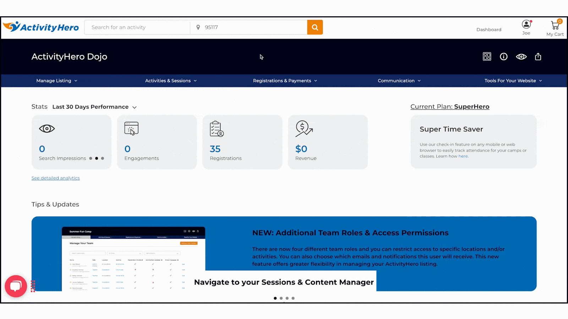
Task: Click the 95117 zip code field
Action: [x=249, y=27]
